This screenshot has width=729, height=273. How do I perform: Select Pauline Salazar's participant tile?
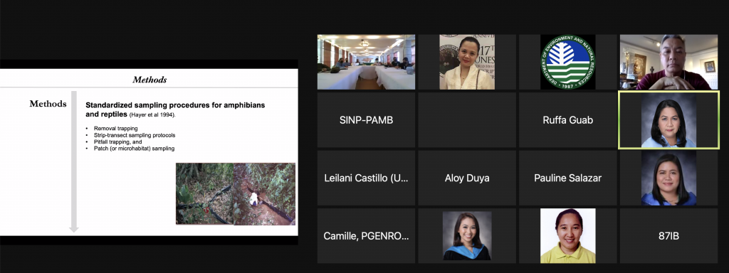[x=567, y=178]
